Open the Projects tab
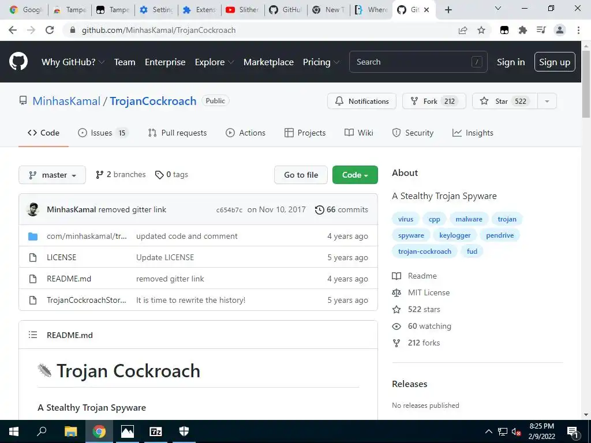591x443 pixels. (305, 133)
